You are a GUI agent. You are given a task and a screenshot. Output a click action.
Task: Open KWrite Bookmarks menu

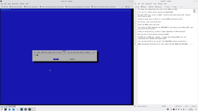(x=148, y=4)
